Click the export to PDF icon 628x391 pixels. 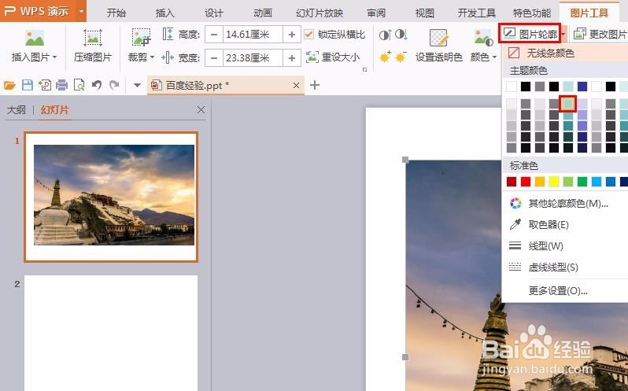tap(45, 85)
